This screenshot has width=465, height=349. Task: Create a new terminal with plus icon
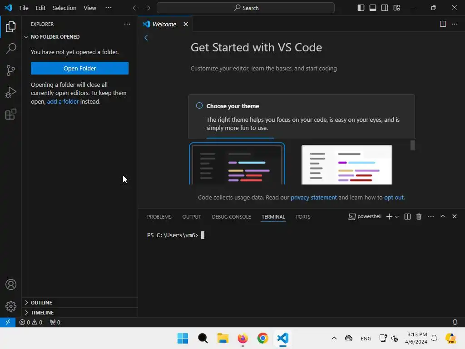389,217
